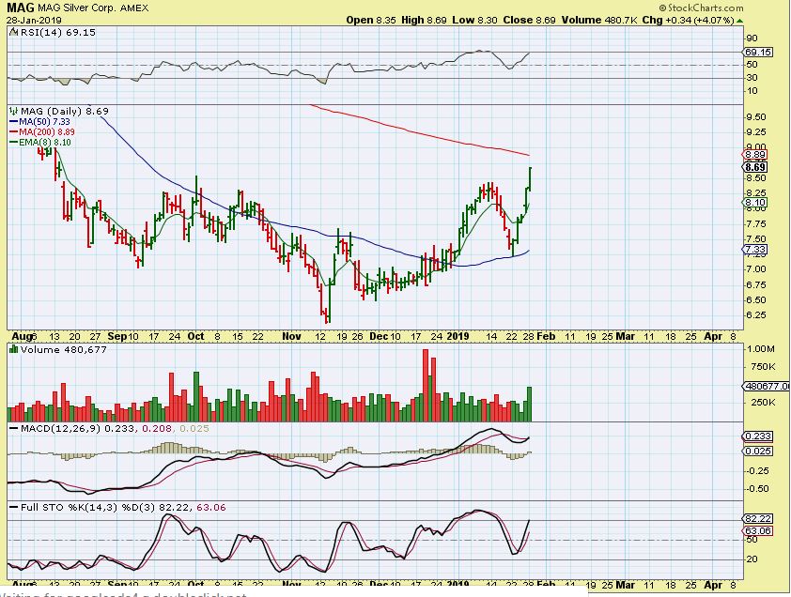
Task: Click the green EMA(8) legend line swatch
Action: point(13,143)
